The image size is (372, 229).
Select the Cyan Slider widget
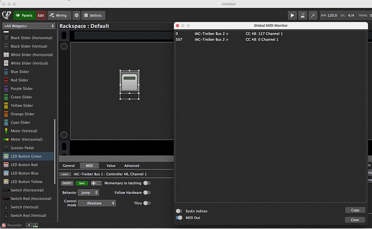coord(28,122)
